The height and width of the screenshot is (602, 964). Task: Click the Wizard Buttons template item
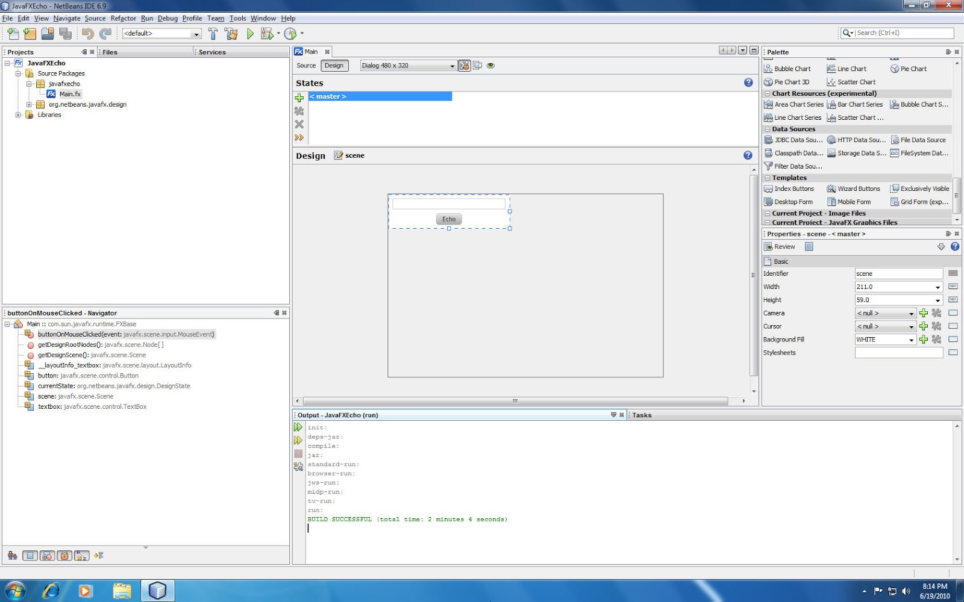coord(854,188)
